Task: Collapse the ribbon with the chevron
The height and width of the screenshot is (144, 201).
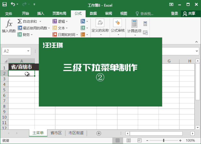Action: point(197,42)
